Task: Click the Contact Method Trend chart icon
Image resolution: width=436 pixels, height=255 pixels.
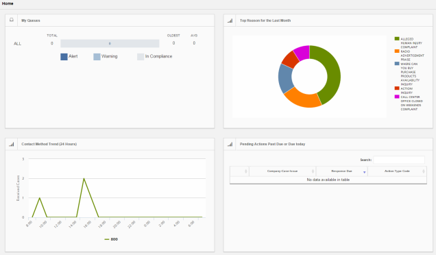Action: pyautogui.click(x=12, y=144)
